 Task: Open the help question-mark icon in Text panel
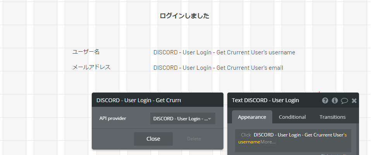tap(325, 101)
